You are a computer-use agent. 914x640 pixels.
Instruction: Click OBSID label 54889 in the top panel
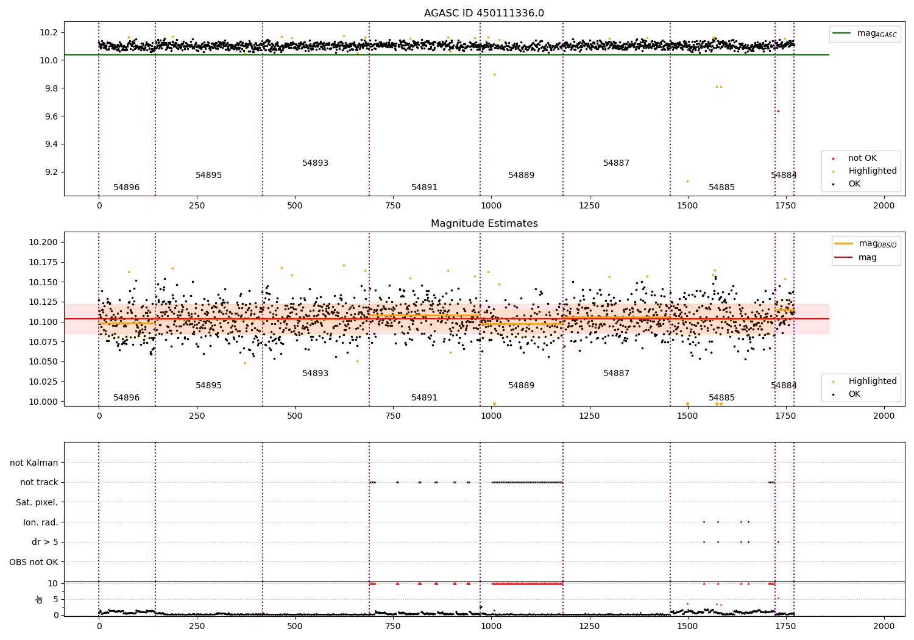(x=521, y=176)
